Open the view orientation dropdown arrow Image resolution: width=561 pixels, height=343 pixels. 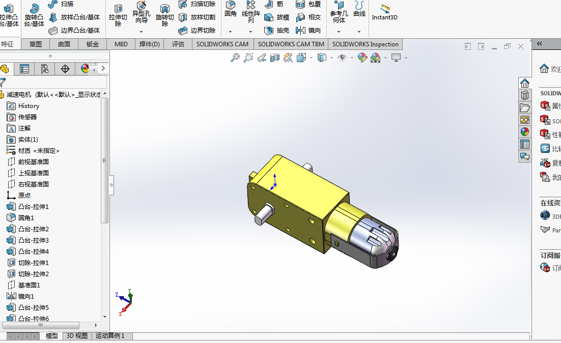[311, 58]
